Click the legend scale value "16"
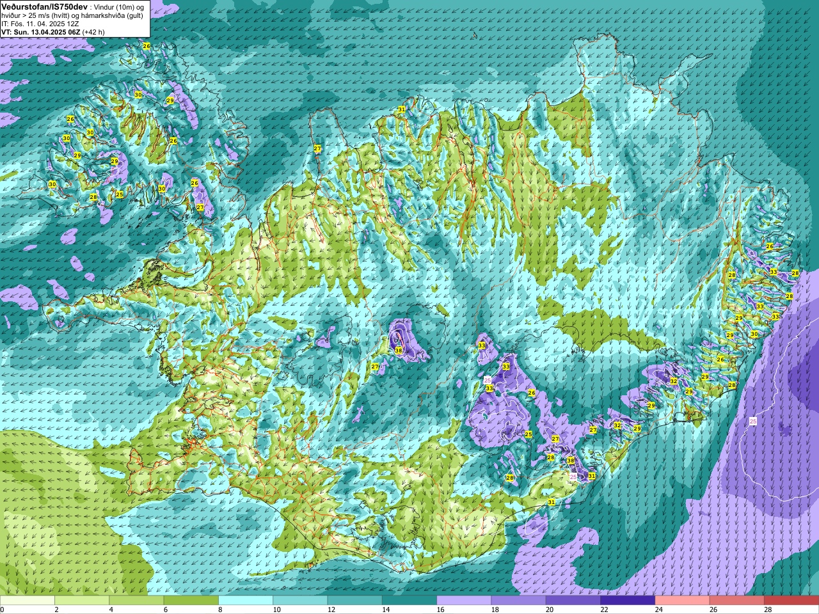Viewport: 819px width, 614px height. pyautogui.click(x=440, y=610)
